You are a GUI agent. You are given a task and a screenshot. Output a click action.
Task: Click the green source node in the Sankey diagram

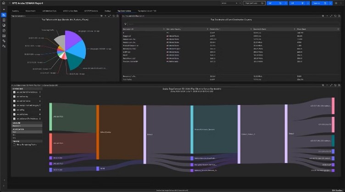point(50,117)
